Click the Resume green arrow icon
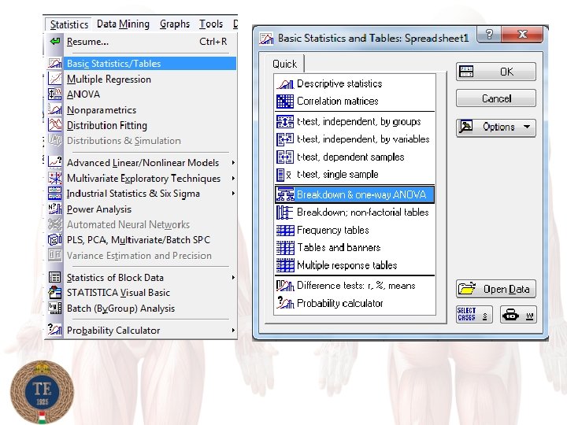Viewport: 567px width, 425px height. tap(55, 41)
